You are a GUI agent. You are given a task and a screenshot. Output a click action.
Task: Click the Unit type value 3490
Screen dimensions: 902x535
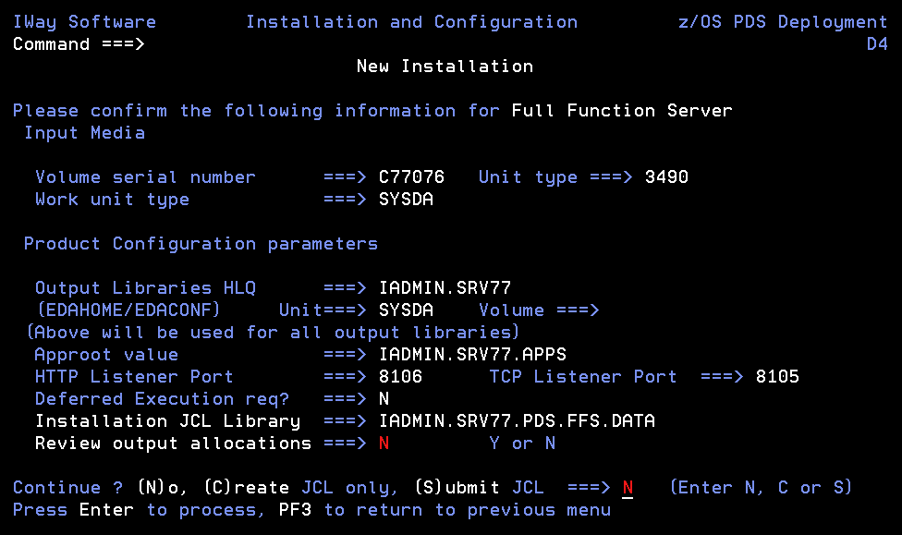pyautogui.click(x=666, y=176)
